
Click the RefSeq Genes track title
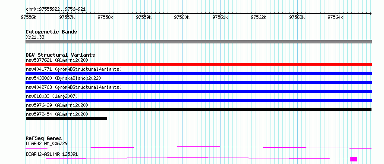pyautogui.click(x=44, y=139)
